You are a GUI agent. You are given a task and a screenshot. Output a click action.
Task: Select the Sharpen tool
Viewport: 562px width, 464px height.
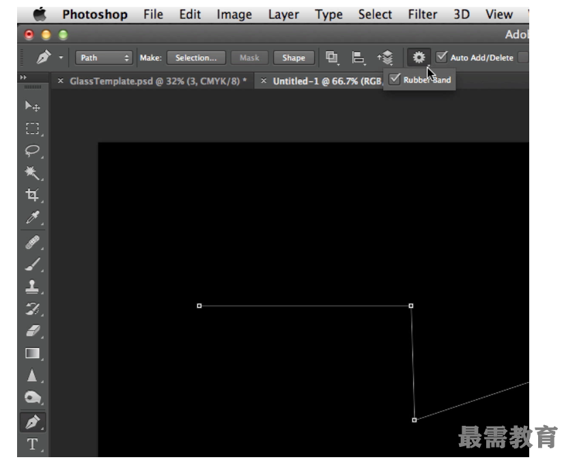click(x=32, y=375)
